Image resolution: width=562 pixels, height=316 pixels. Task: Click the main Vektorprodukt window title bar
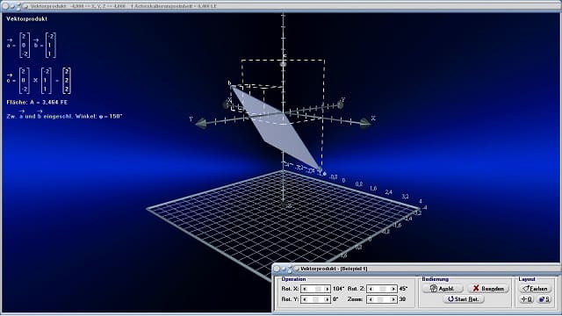coord(281,6)
